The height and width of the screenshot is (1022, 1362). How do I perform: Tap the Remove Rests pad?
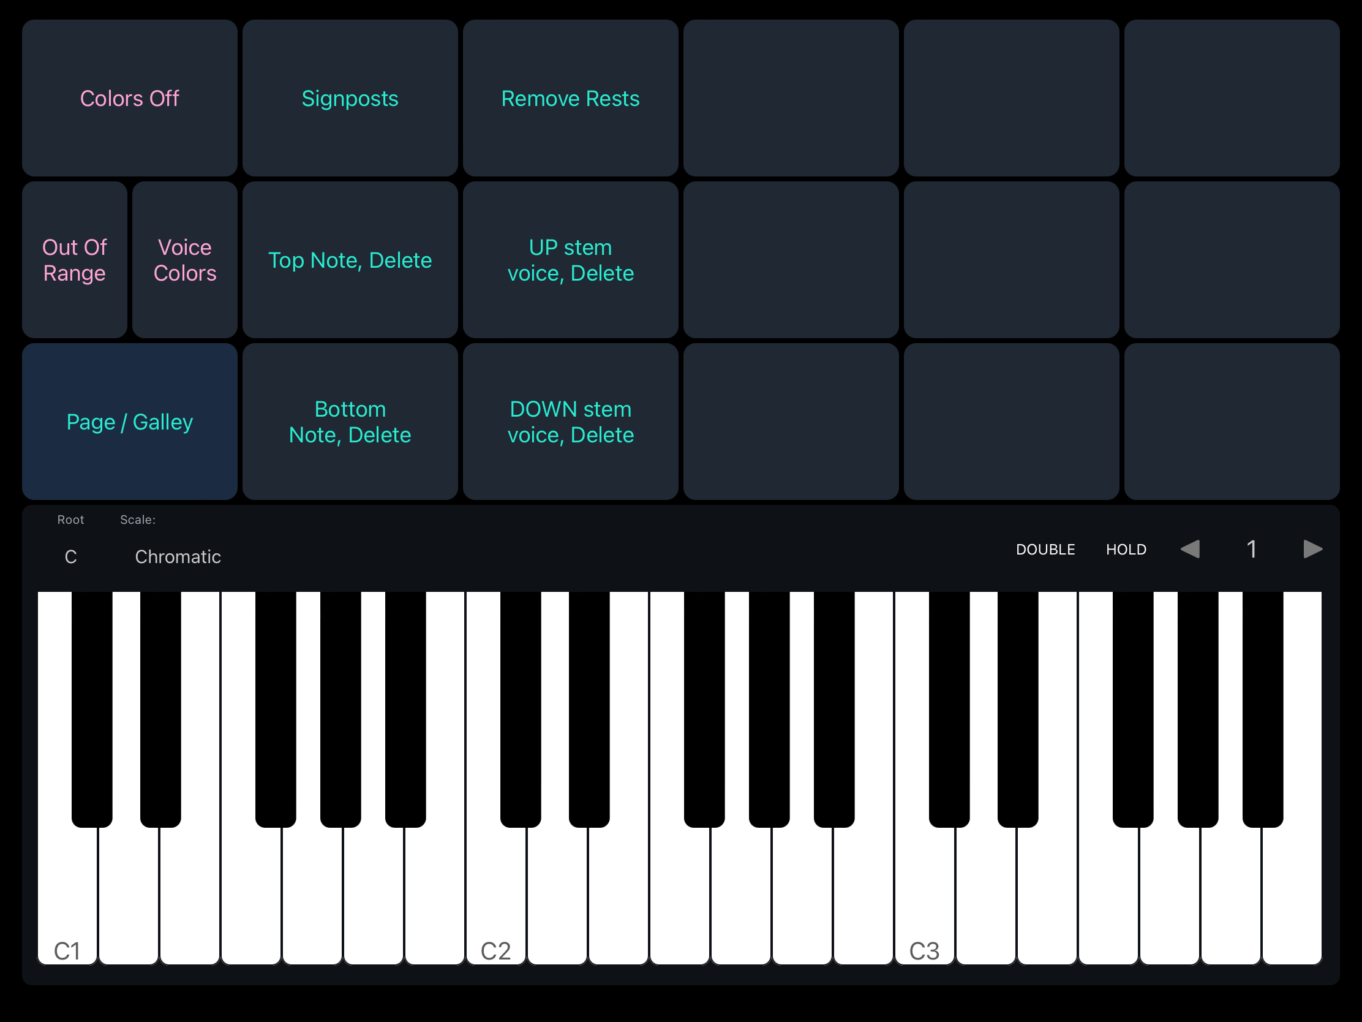coord(570,99)
